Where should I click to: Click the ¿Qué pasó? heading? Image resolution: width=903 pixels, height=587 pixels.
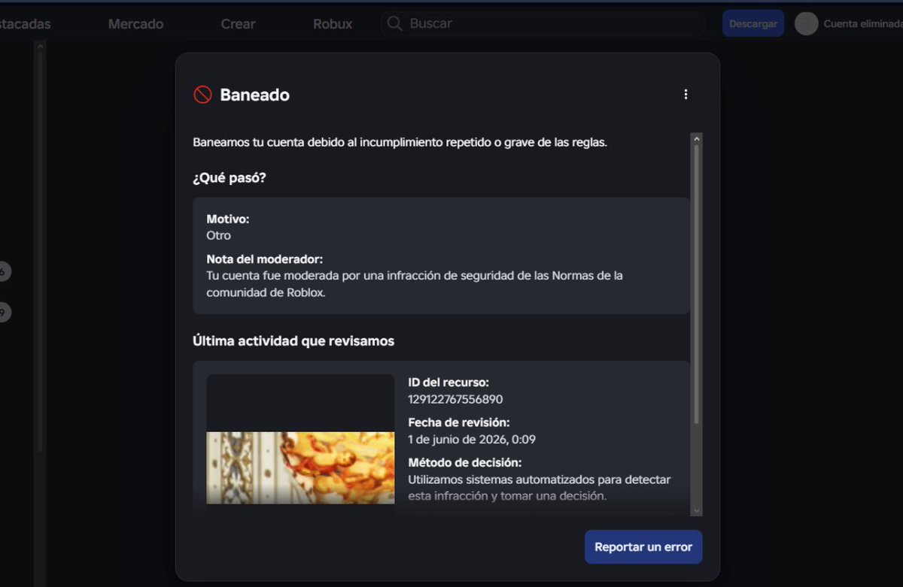[230, 178]
